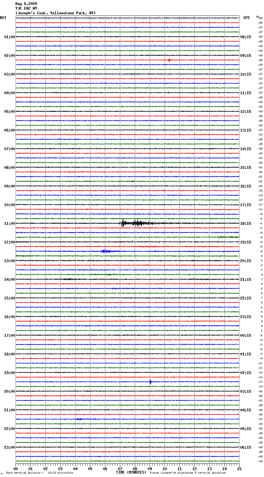Select the 06:00 MST time label
The height and width of the screenshot is (477, 264).
(10, 130)
